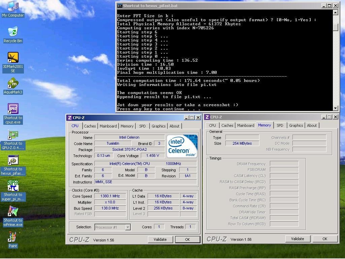Open the SPD tab in left CPU-Z
The height and width of the screenshot is (259, 345).
point(143,126)
